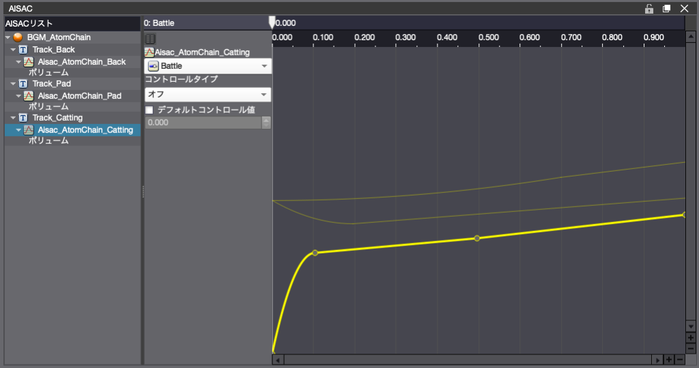Click the horizontal zoom-in plus button
This screenshot has width=699, height=368.
tap(668, 360)
